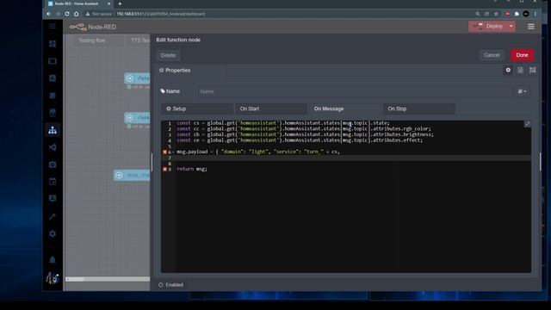Image resolution: width=551 pixels, height=310 pixels.
Task: Click the browser home button
Action: (77, 14)
